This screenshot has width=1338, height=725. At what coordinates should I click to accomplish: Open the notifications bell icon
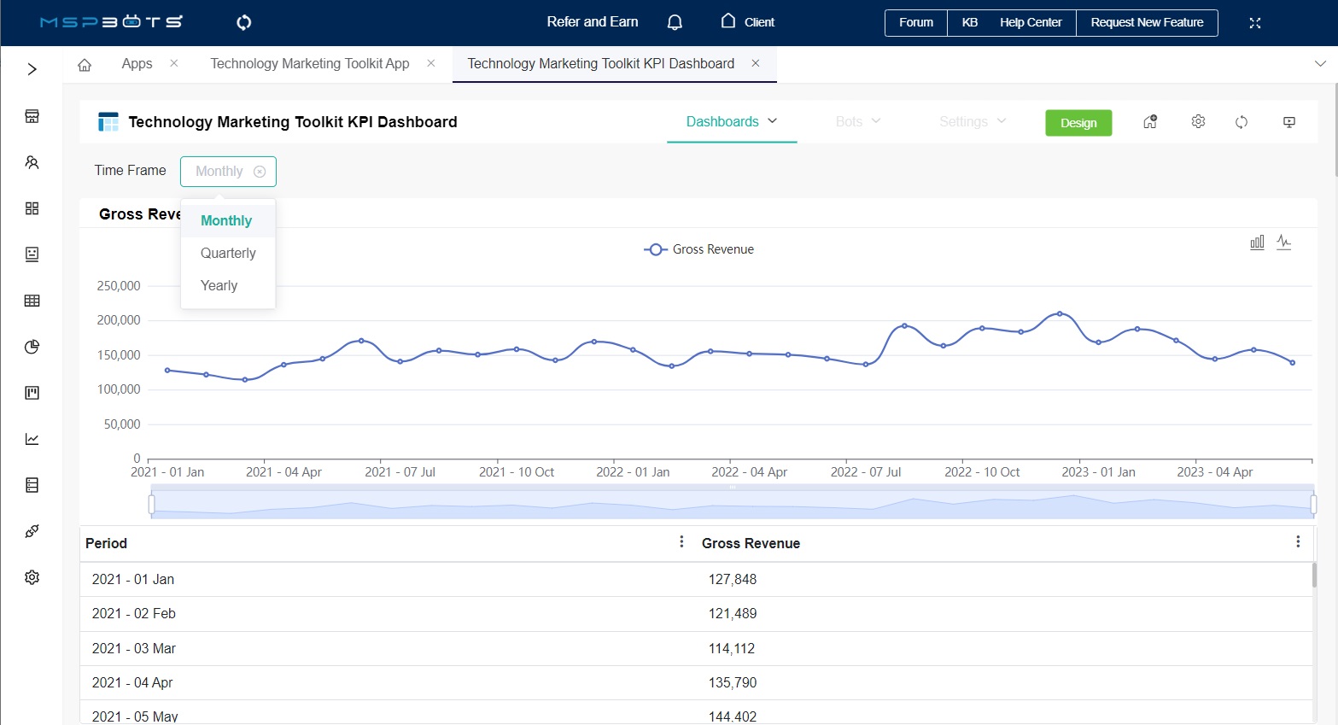point(675,22)
